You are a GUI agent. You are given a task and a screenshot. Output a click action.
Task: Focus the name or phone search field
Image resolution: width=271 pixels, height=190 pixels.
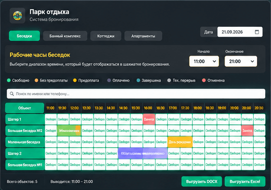[136, 94]
